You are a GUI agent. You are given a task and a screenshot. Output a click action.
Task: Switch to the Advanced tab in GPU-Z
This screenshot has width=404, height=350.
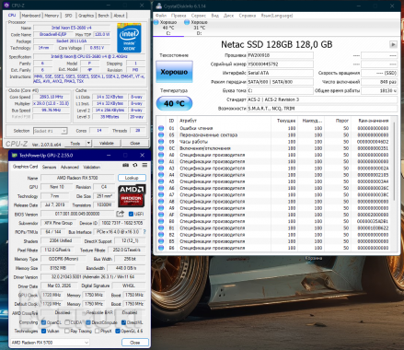[x=70, y=167]
